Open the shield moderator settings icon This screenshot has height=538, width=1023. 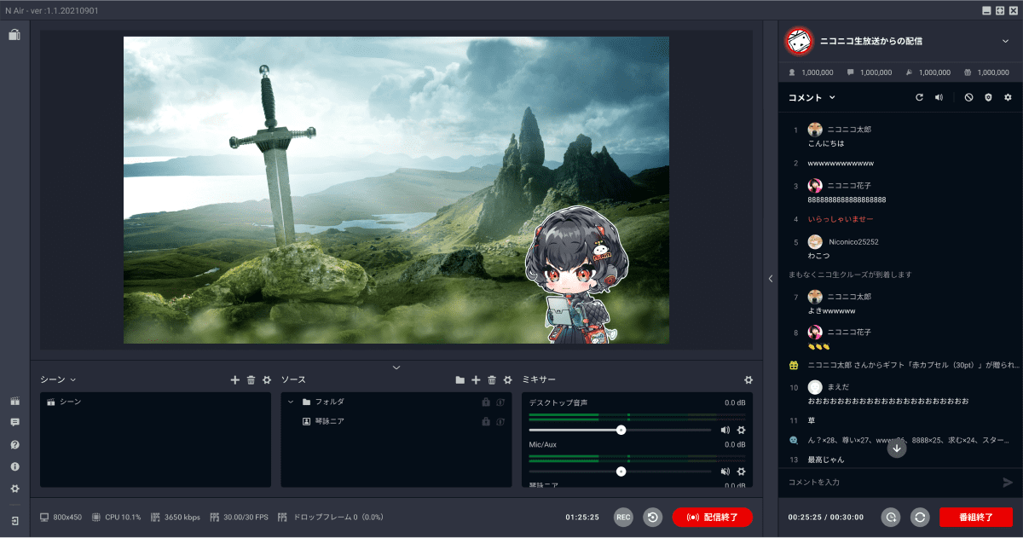point(988,97)
